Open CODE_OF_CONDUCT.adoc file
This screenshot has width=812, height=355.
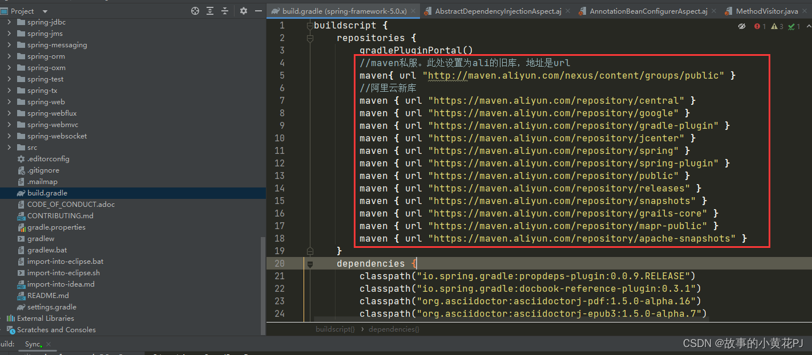71,205
